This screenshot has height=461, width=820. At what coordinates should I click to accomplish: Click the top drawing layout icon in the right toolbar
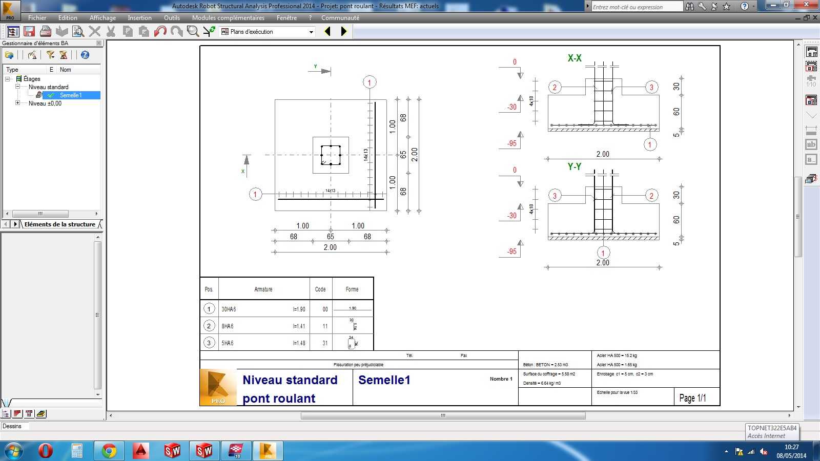(x=811, y=52)
